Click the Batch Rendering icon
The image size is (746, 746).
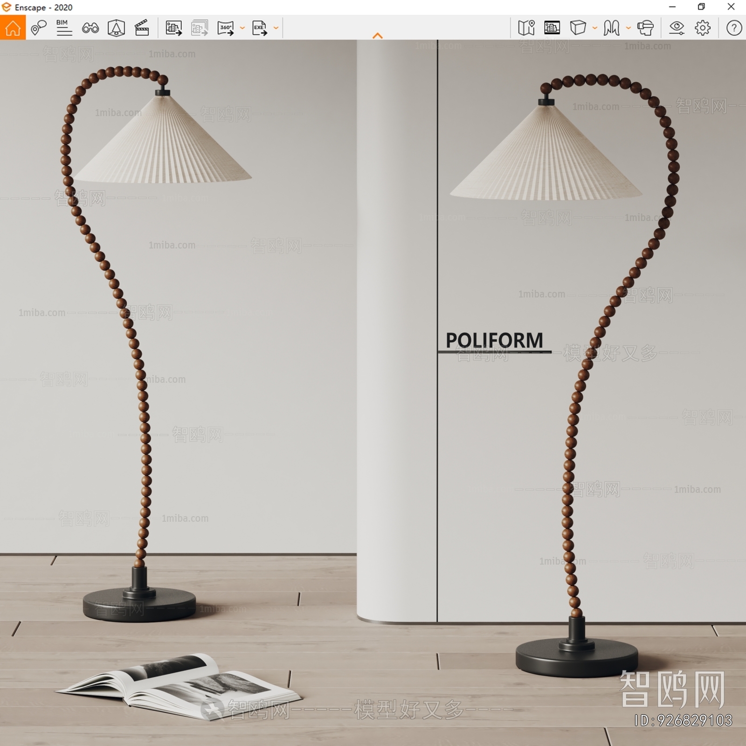pos(200,28)
